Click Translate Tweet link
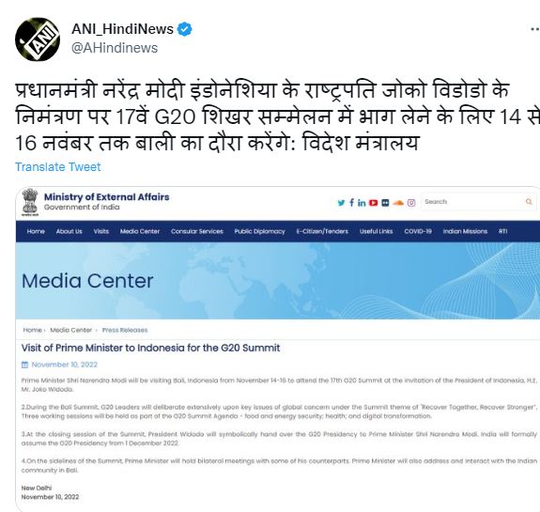The image size is (540, 512). pyautogui.click(x=58, y=167)
